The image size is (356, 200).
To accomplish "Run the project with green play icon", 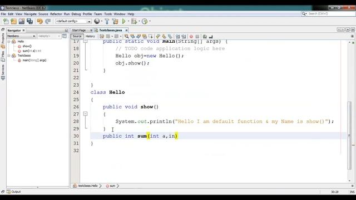I will pyautogui.click(x=123, y=21).
